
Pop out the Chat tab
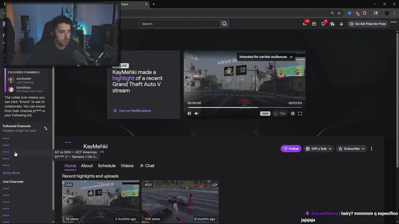click(x=147, y=166)
